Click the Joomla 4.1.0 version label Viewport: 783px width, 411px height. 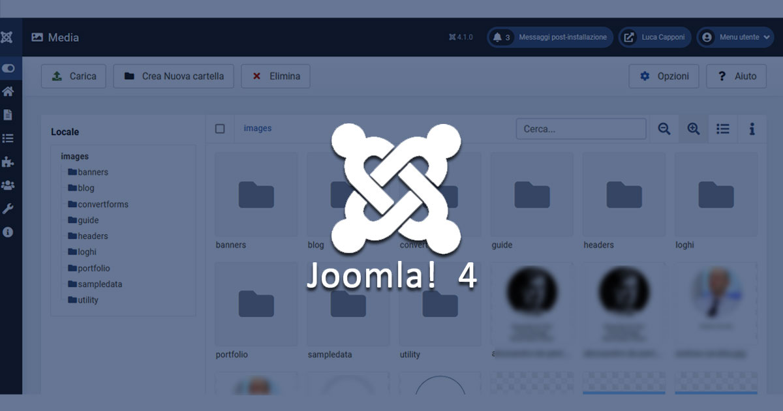pos(461,37)
